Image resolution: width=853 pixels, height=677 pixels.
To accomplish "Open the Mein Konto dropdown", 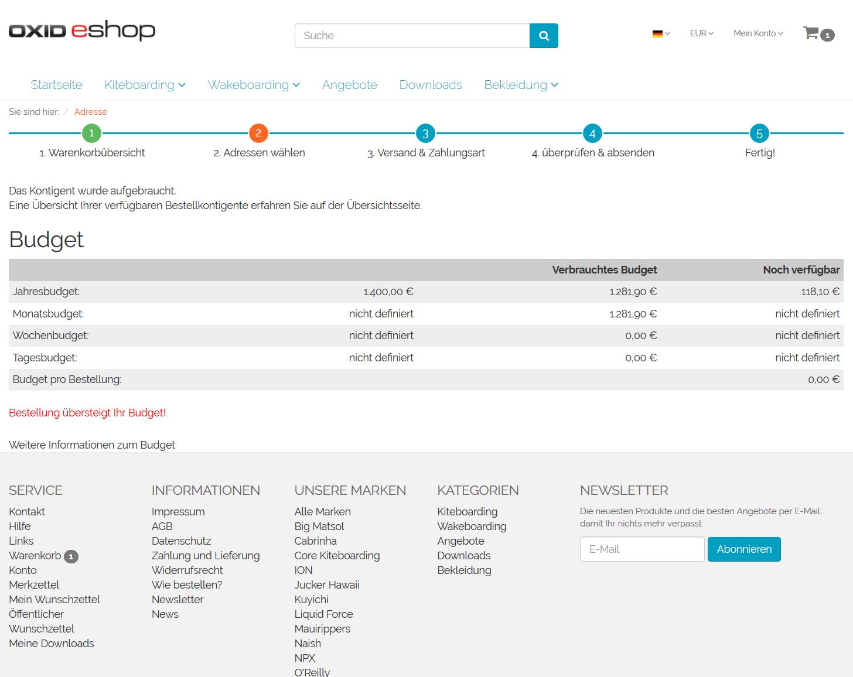I will [758, 33].
